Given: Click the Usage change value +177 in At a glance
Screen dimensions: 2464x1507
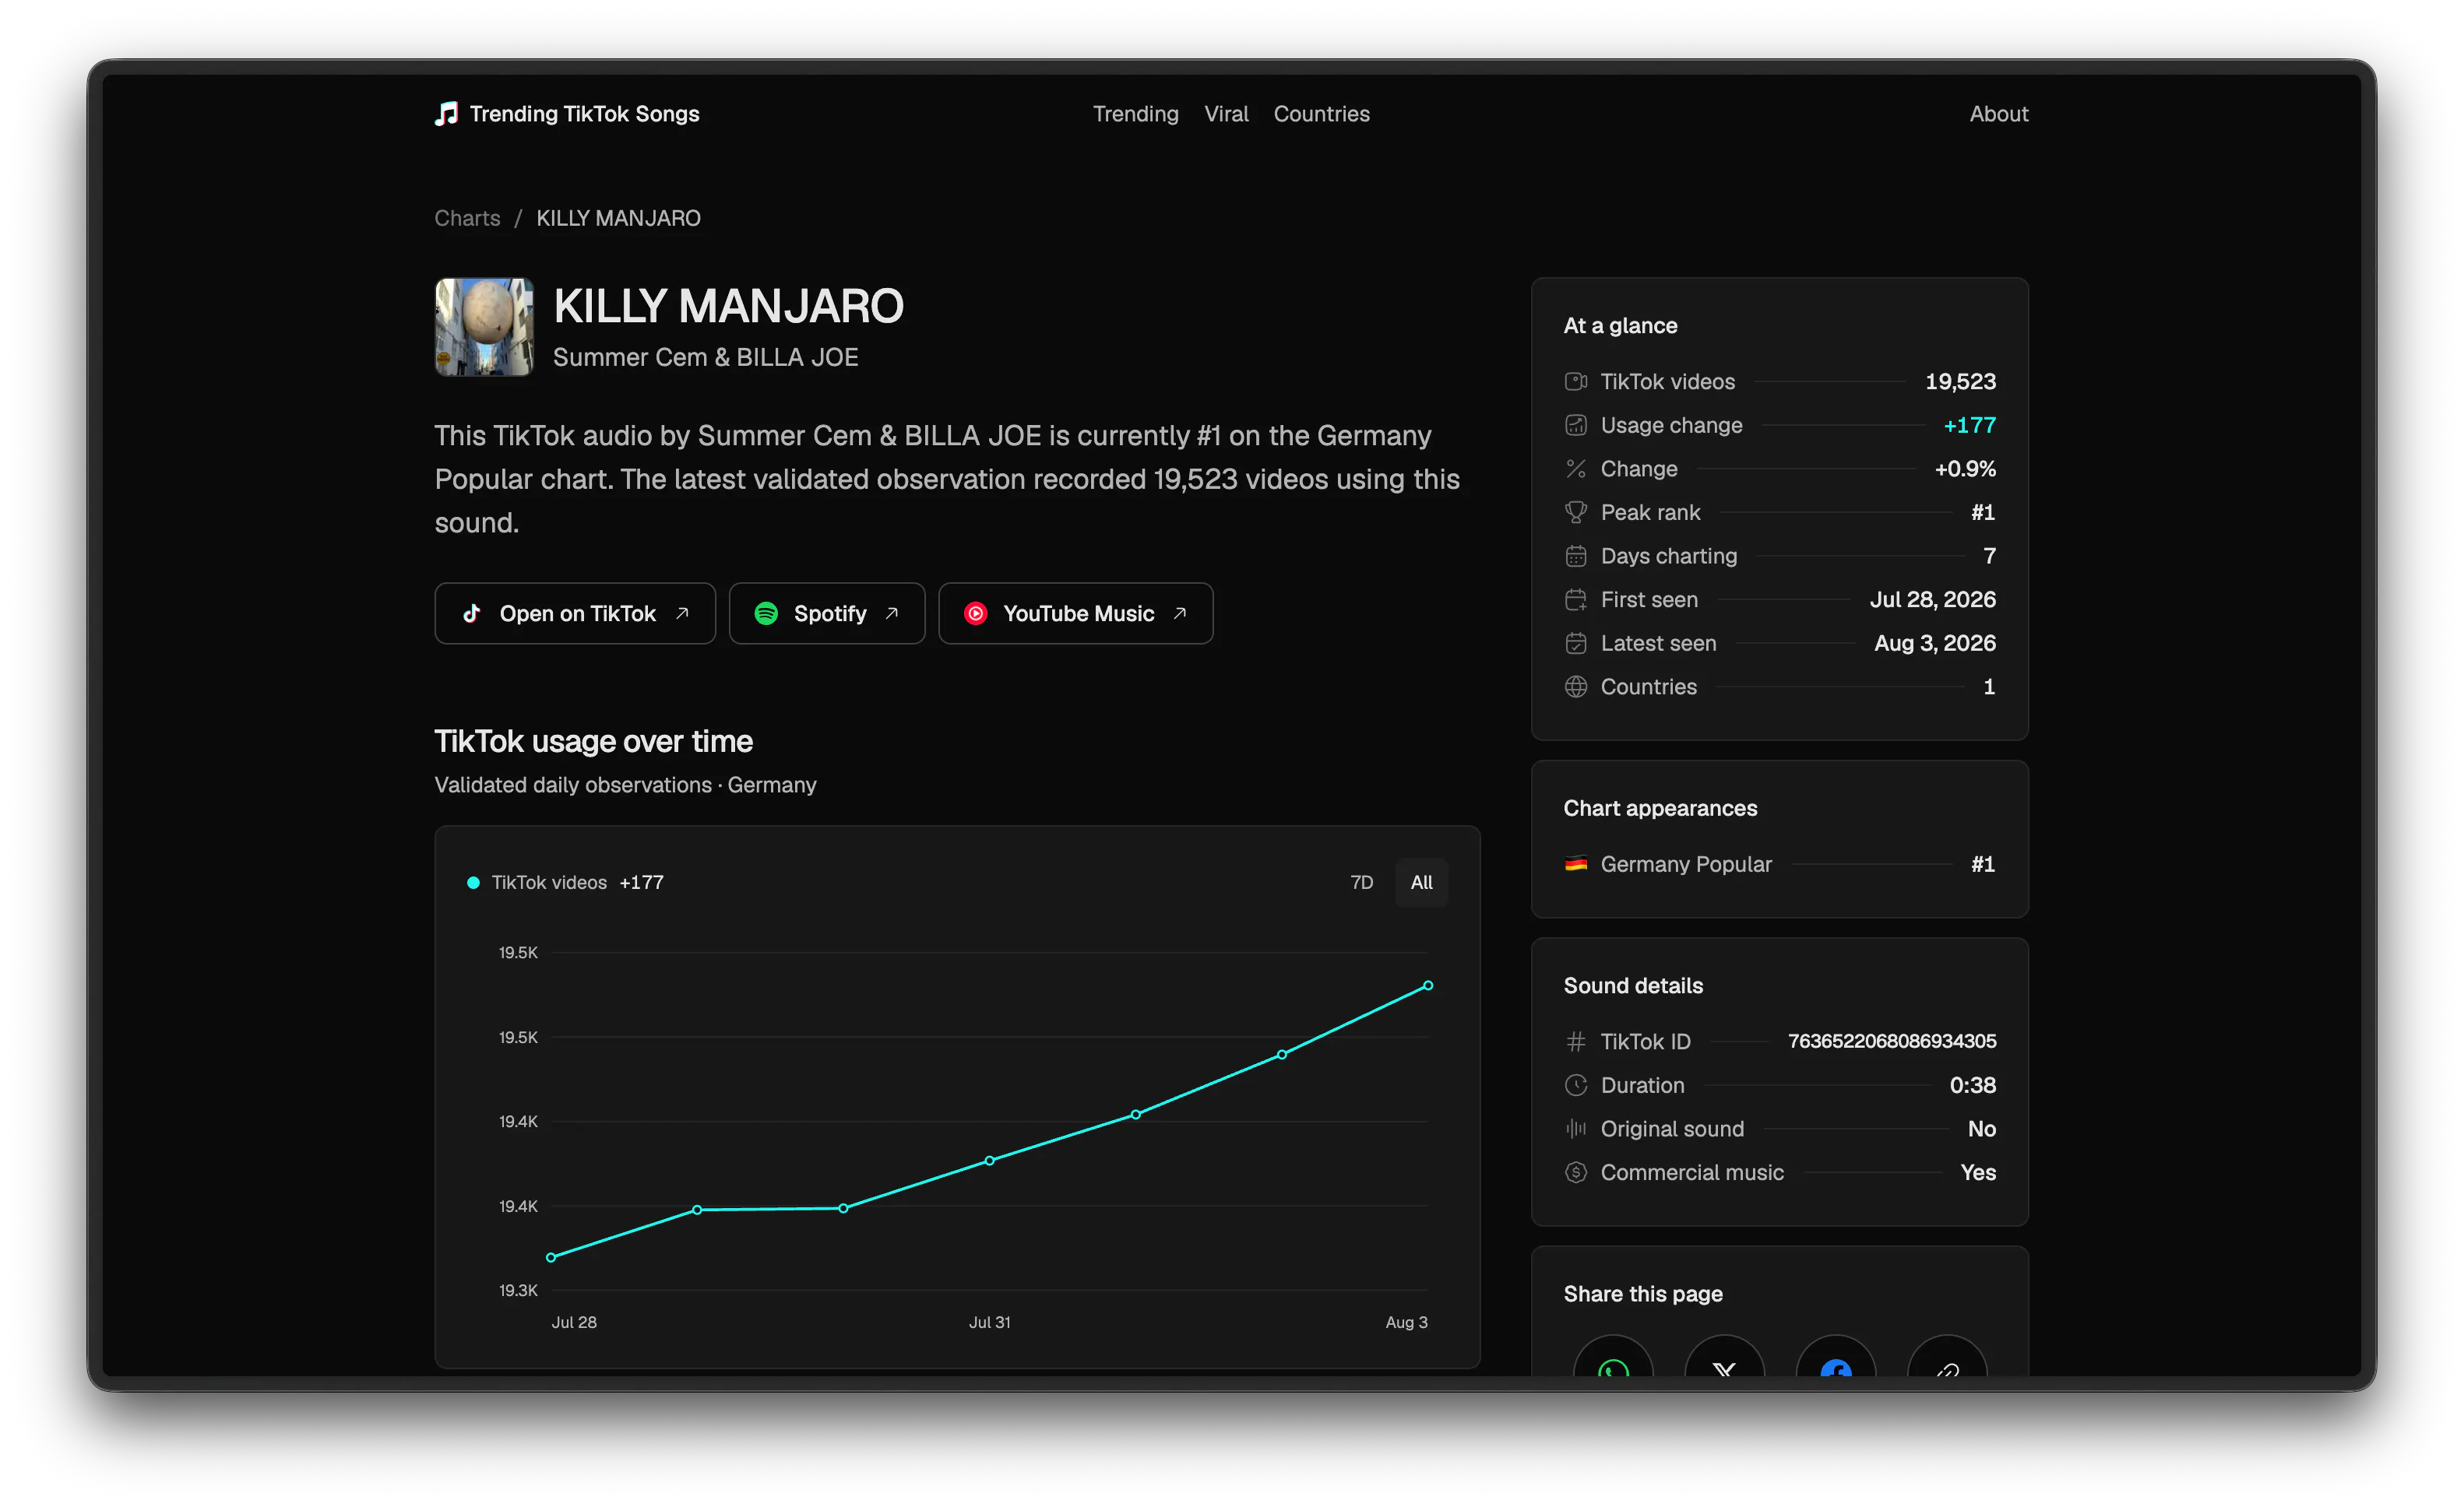Looking at the screenshot, I should 1969,426.
